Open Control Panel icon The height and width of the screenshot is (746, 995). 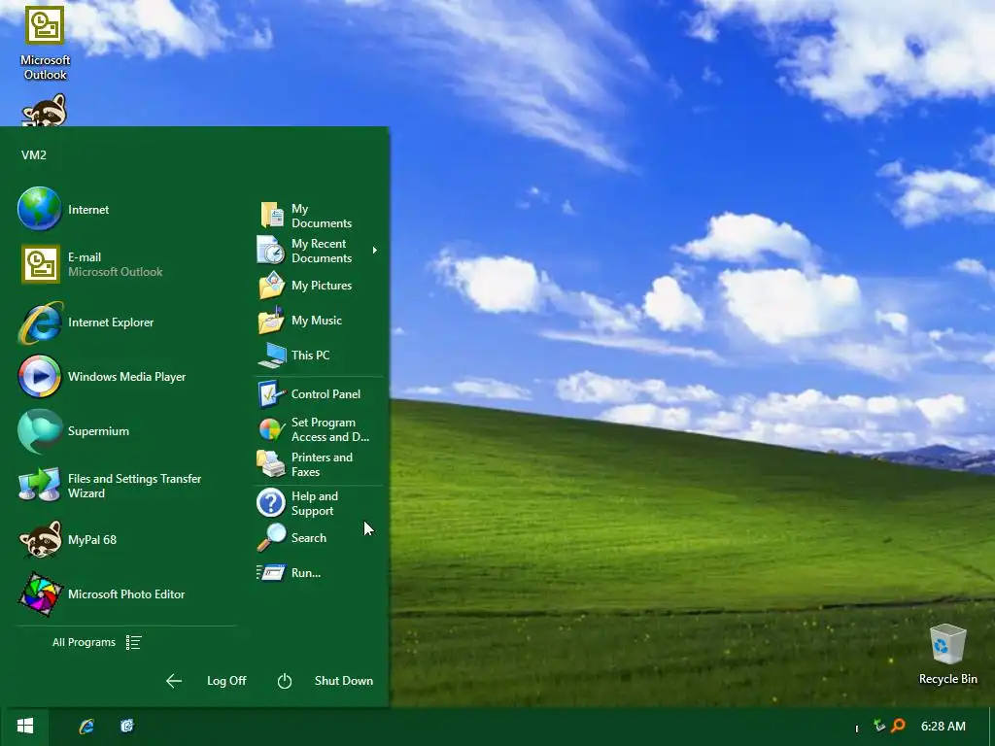tap(271, 394)
